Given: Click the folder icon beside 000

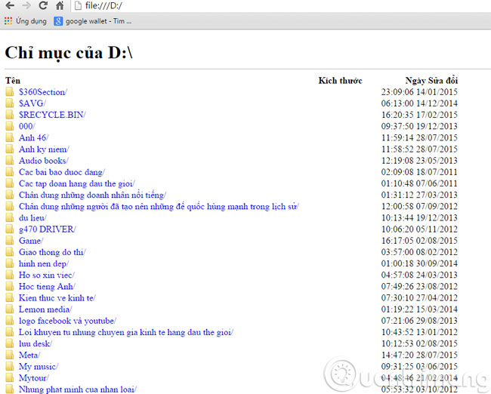Looking at the screenshot, I should coord(10,126).
